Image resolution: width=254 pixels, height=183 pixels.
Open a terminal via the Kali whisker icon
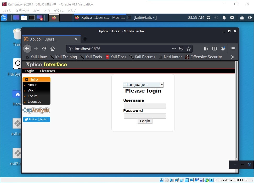(x=4, y=18)
